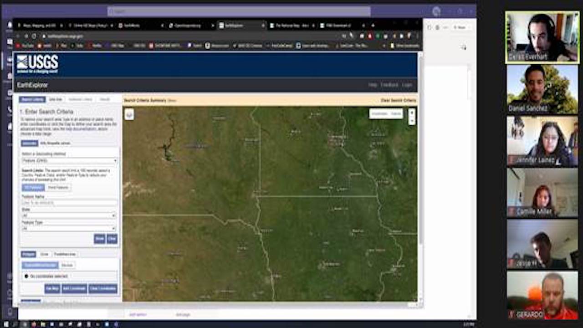Open the map layers menu icon
Viewport: 583px width, 328px height.
(129, 115)
